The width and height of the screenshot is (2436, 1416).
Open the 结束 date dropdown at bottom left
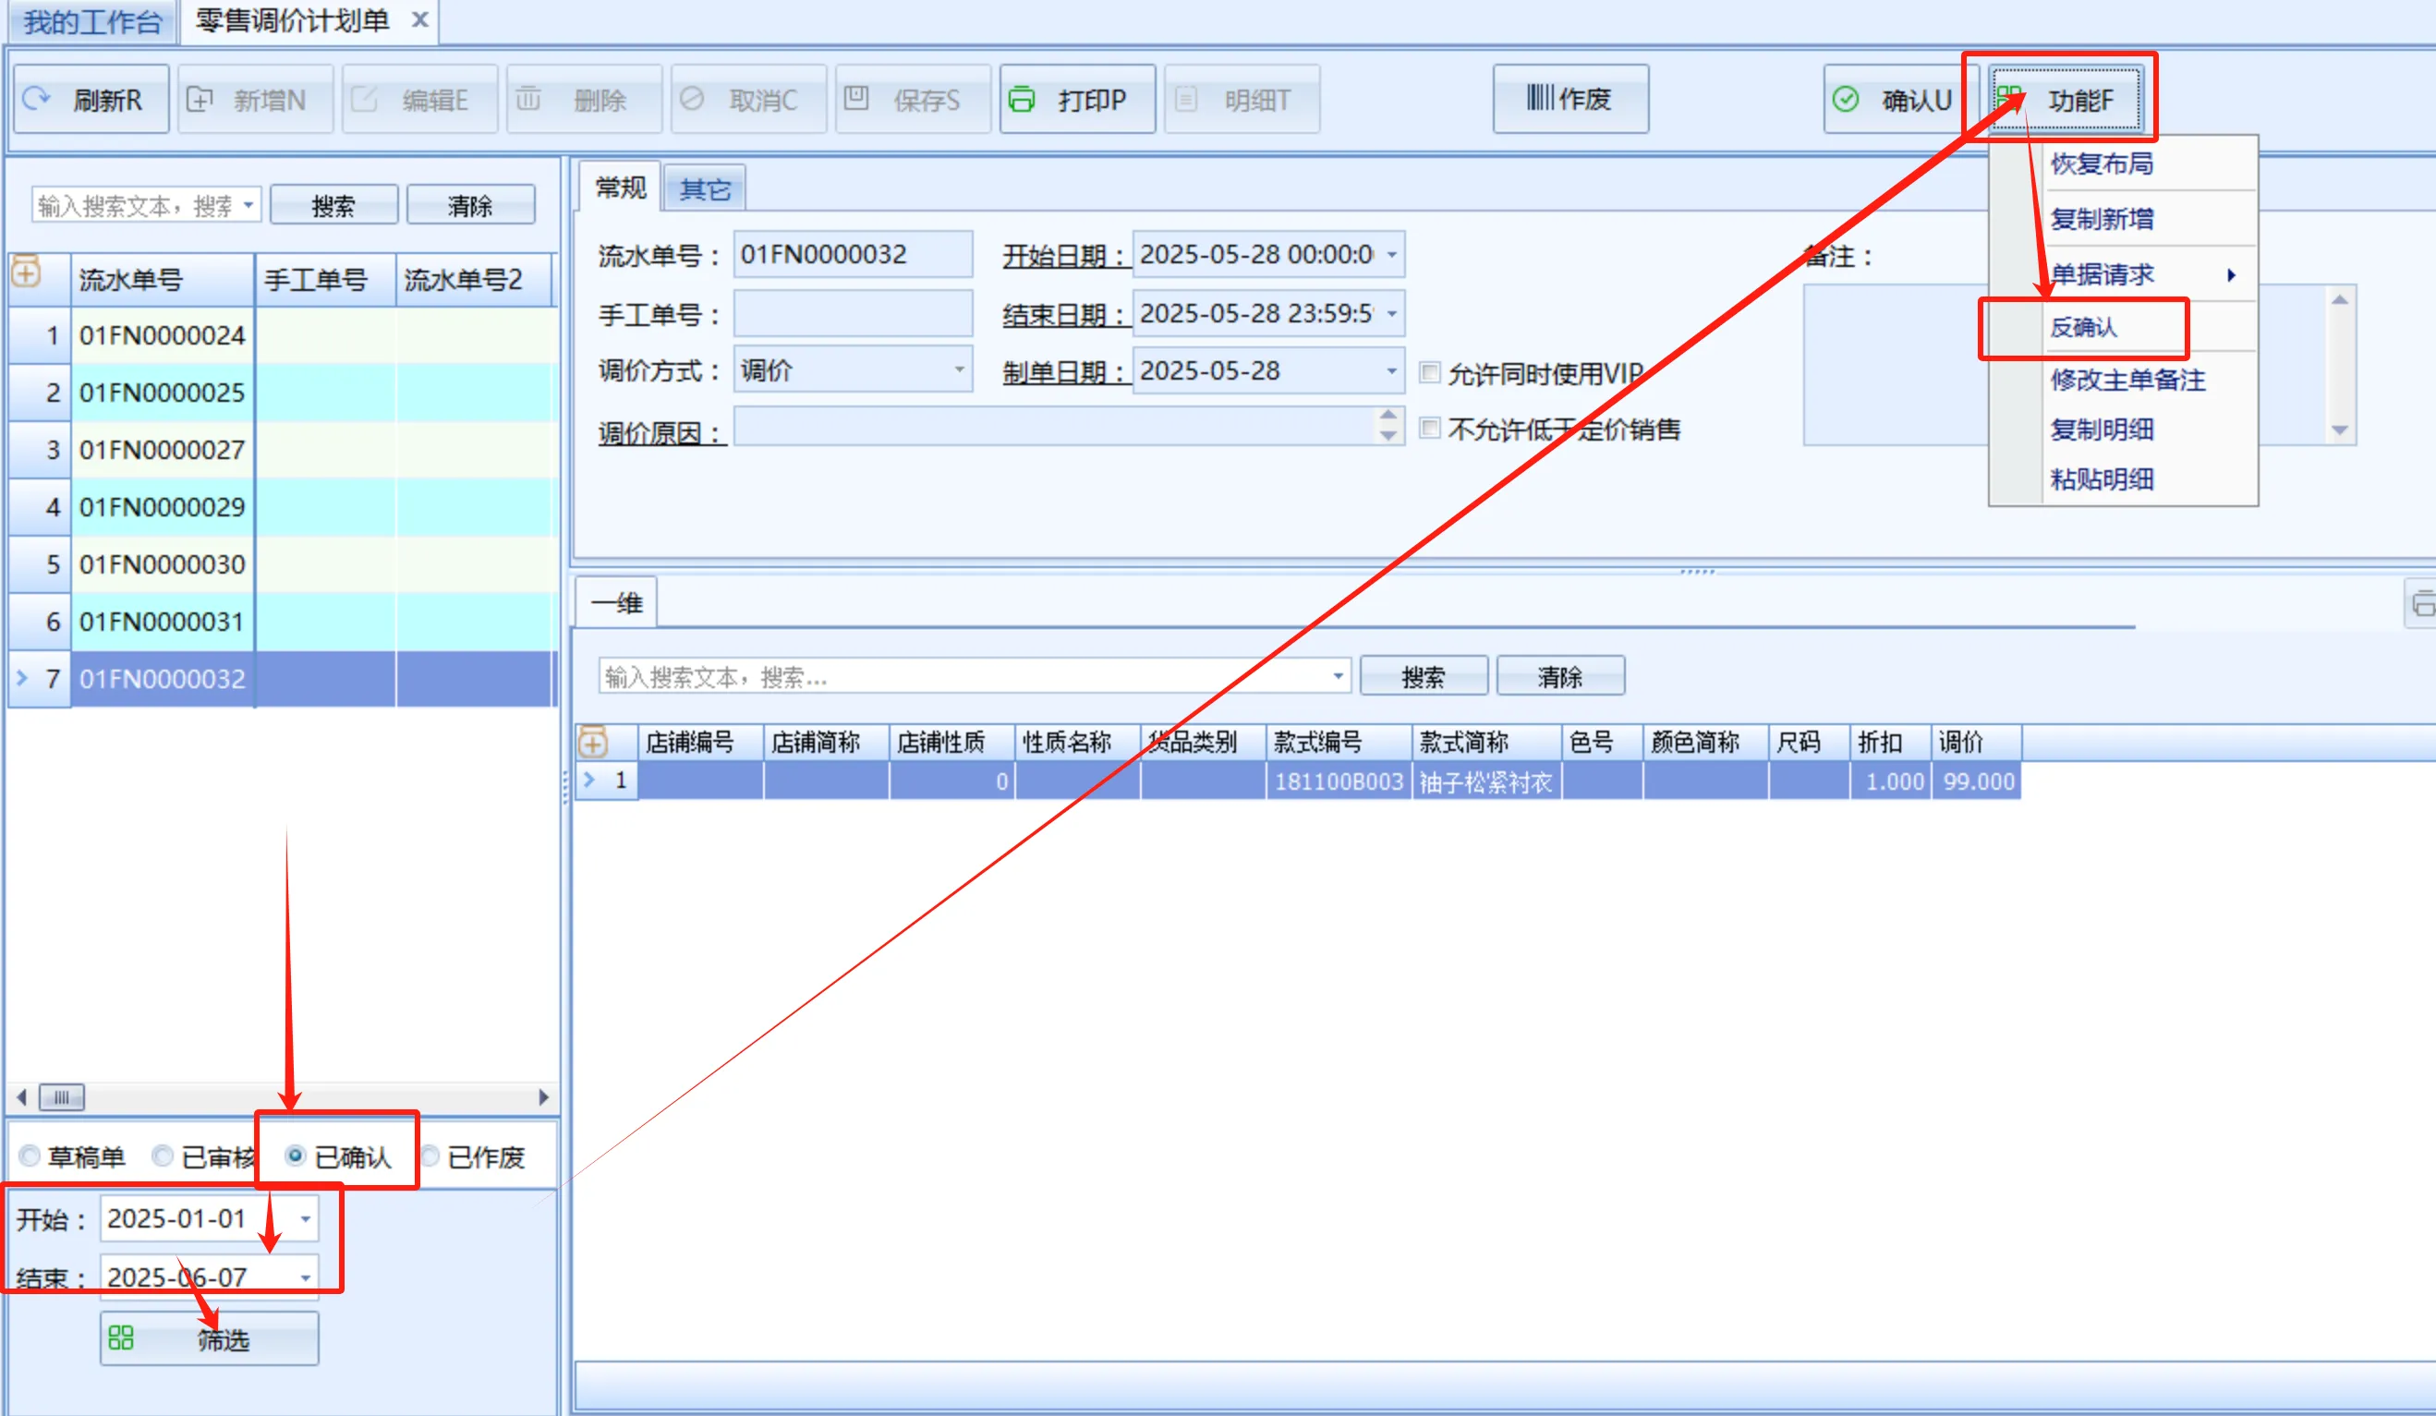click(305, 1277)
